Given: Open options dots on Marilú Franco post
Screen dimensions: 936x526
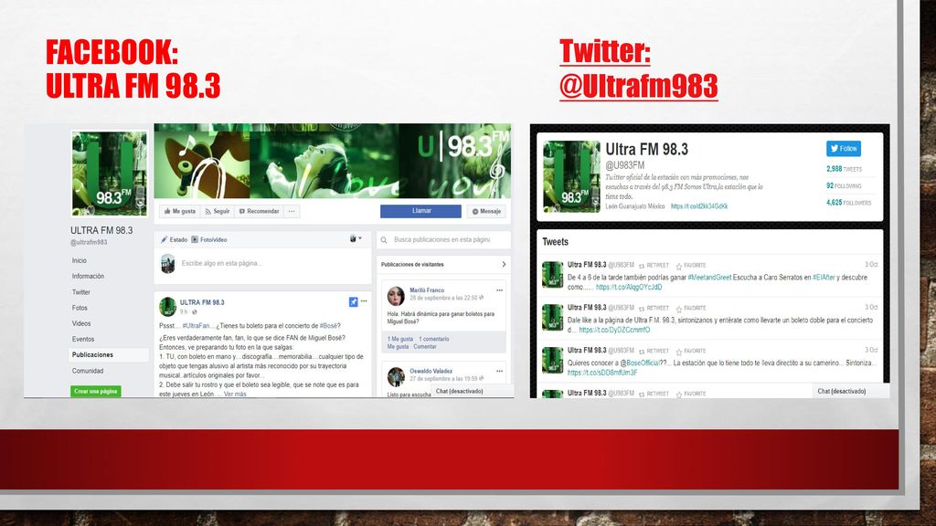Looking at the screenshot, I should tap(499, 290).
